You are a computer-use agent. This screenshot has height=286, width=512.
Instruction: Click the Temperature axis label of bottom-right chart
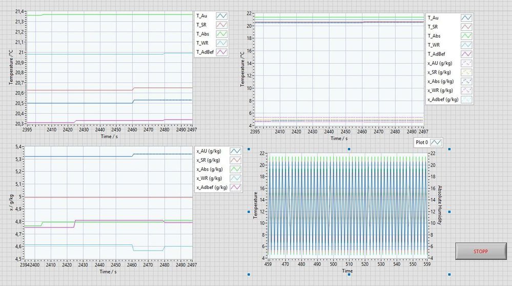255,205
